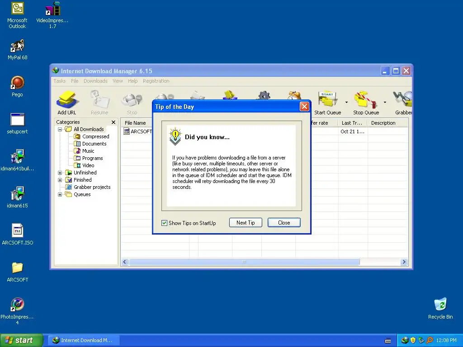Select setupcert desktop icon

(x=17, y=123)
